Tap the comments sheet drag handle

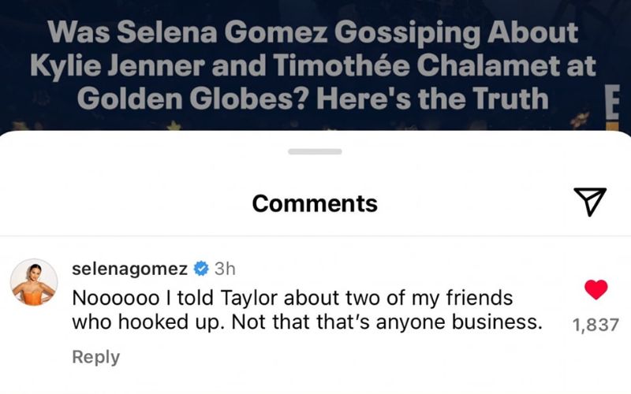pyautogui.click(x=315, y=151)
